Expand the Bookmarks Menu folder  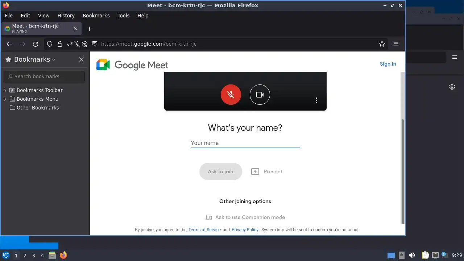[x=5, y=99]
